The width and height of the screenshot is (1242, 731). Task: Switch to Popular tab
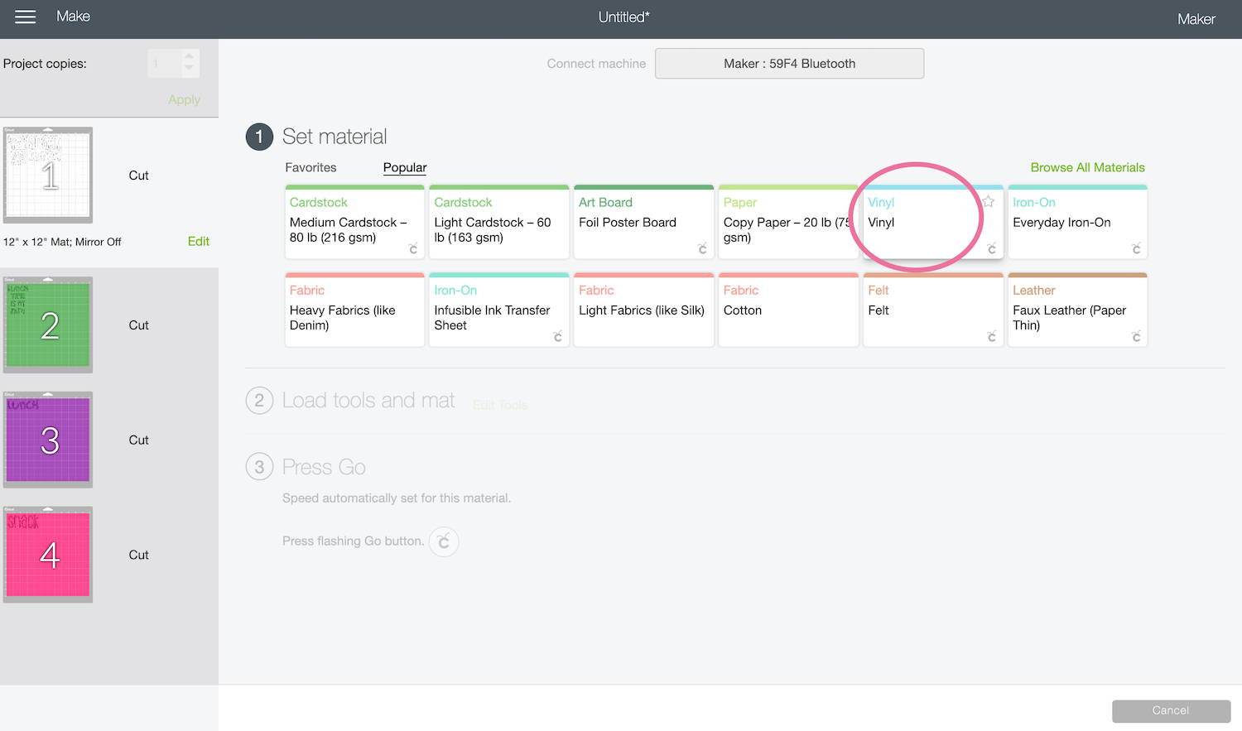(405, 167)
